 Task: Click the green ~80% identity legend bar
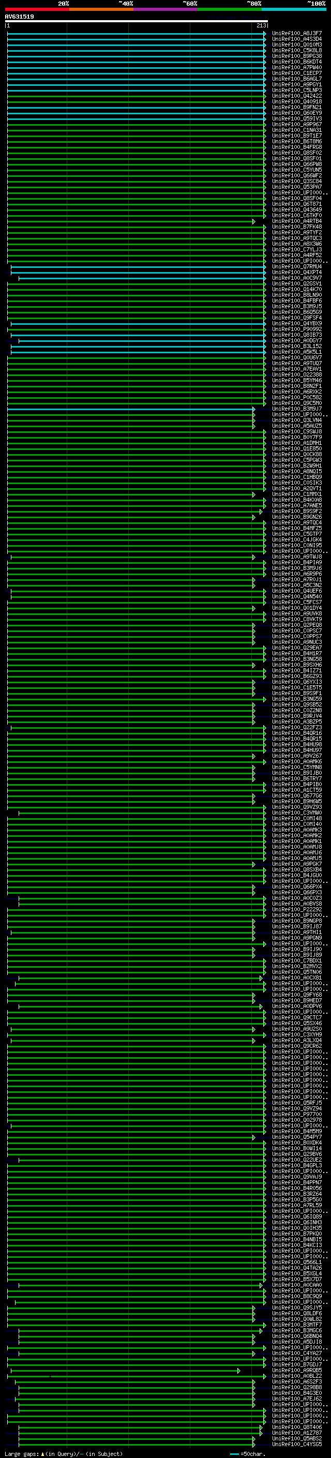click(230, 9)
